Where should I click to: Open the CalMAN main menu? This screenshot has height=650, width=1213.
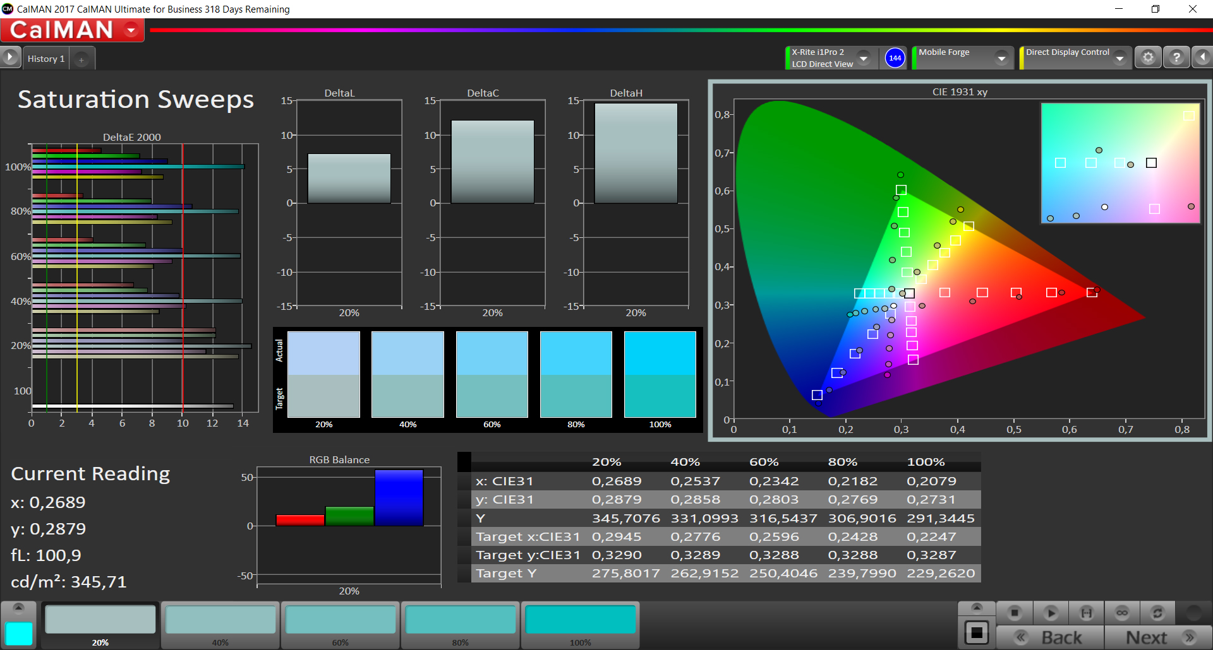pyautogui.click(x=131, y=30)
